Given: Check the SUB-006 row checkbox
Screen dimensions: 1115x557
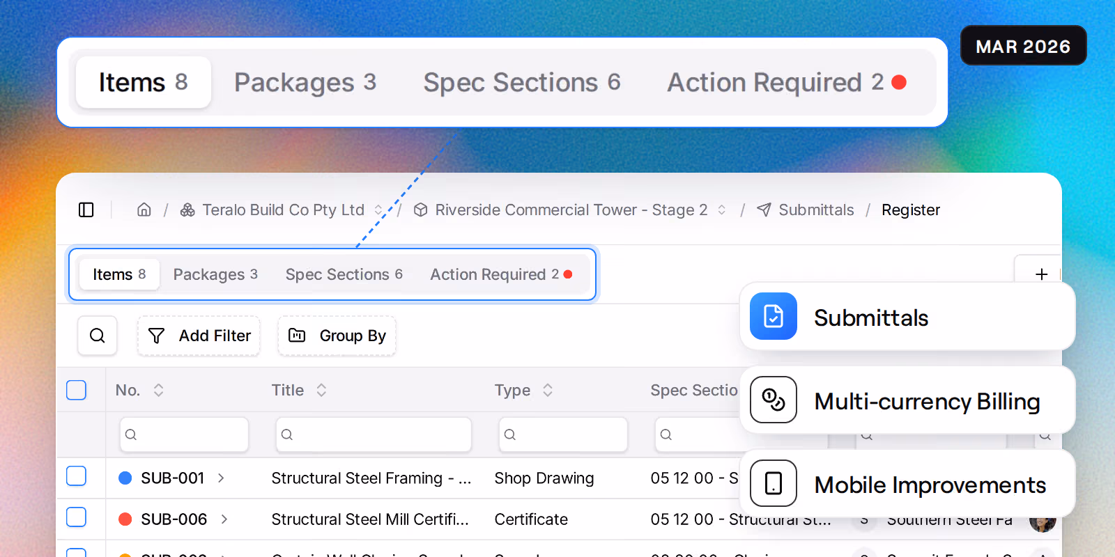Looking at the screenshot, I should coord(76,517).
